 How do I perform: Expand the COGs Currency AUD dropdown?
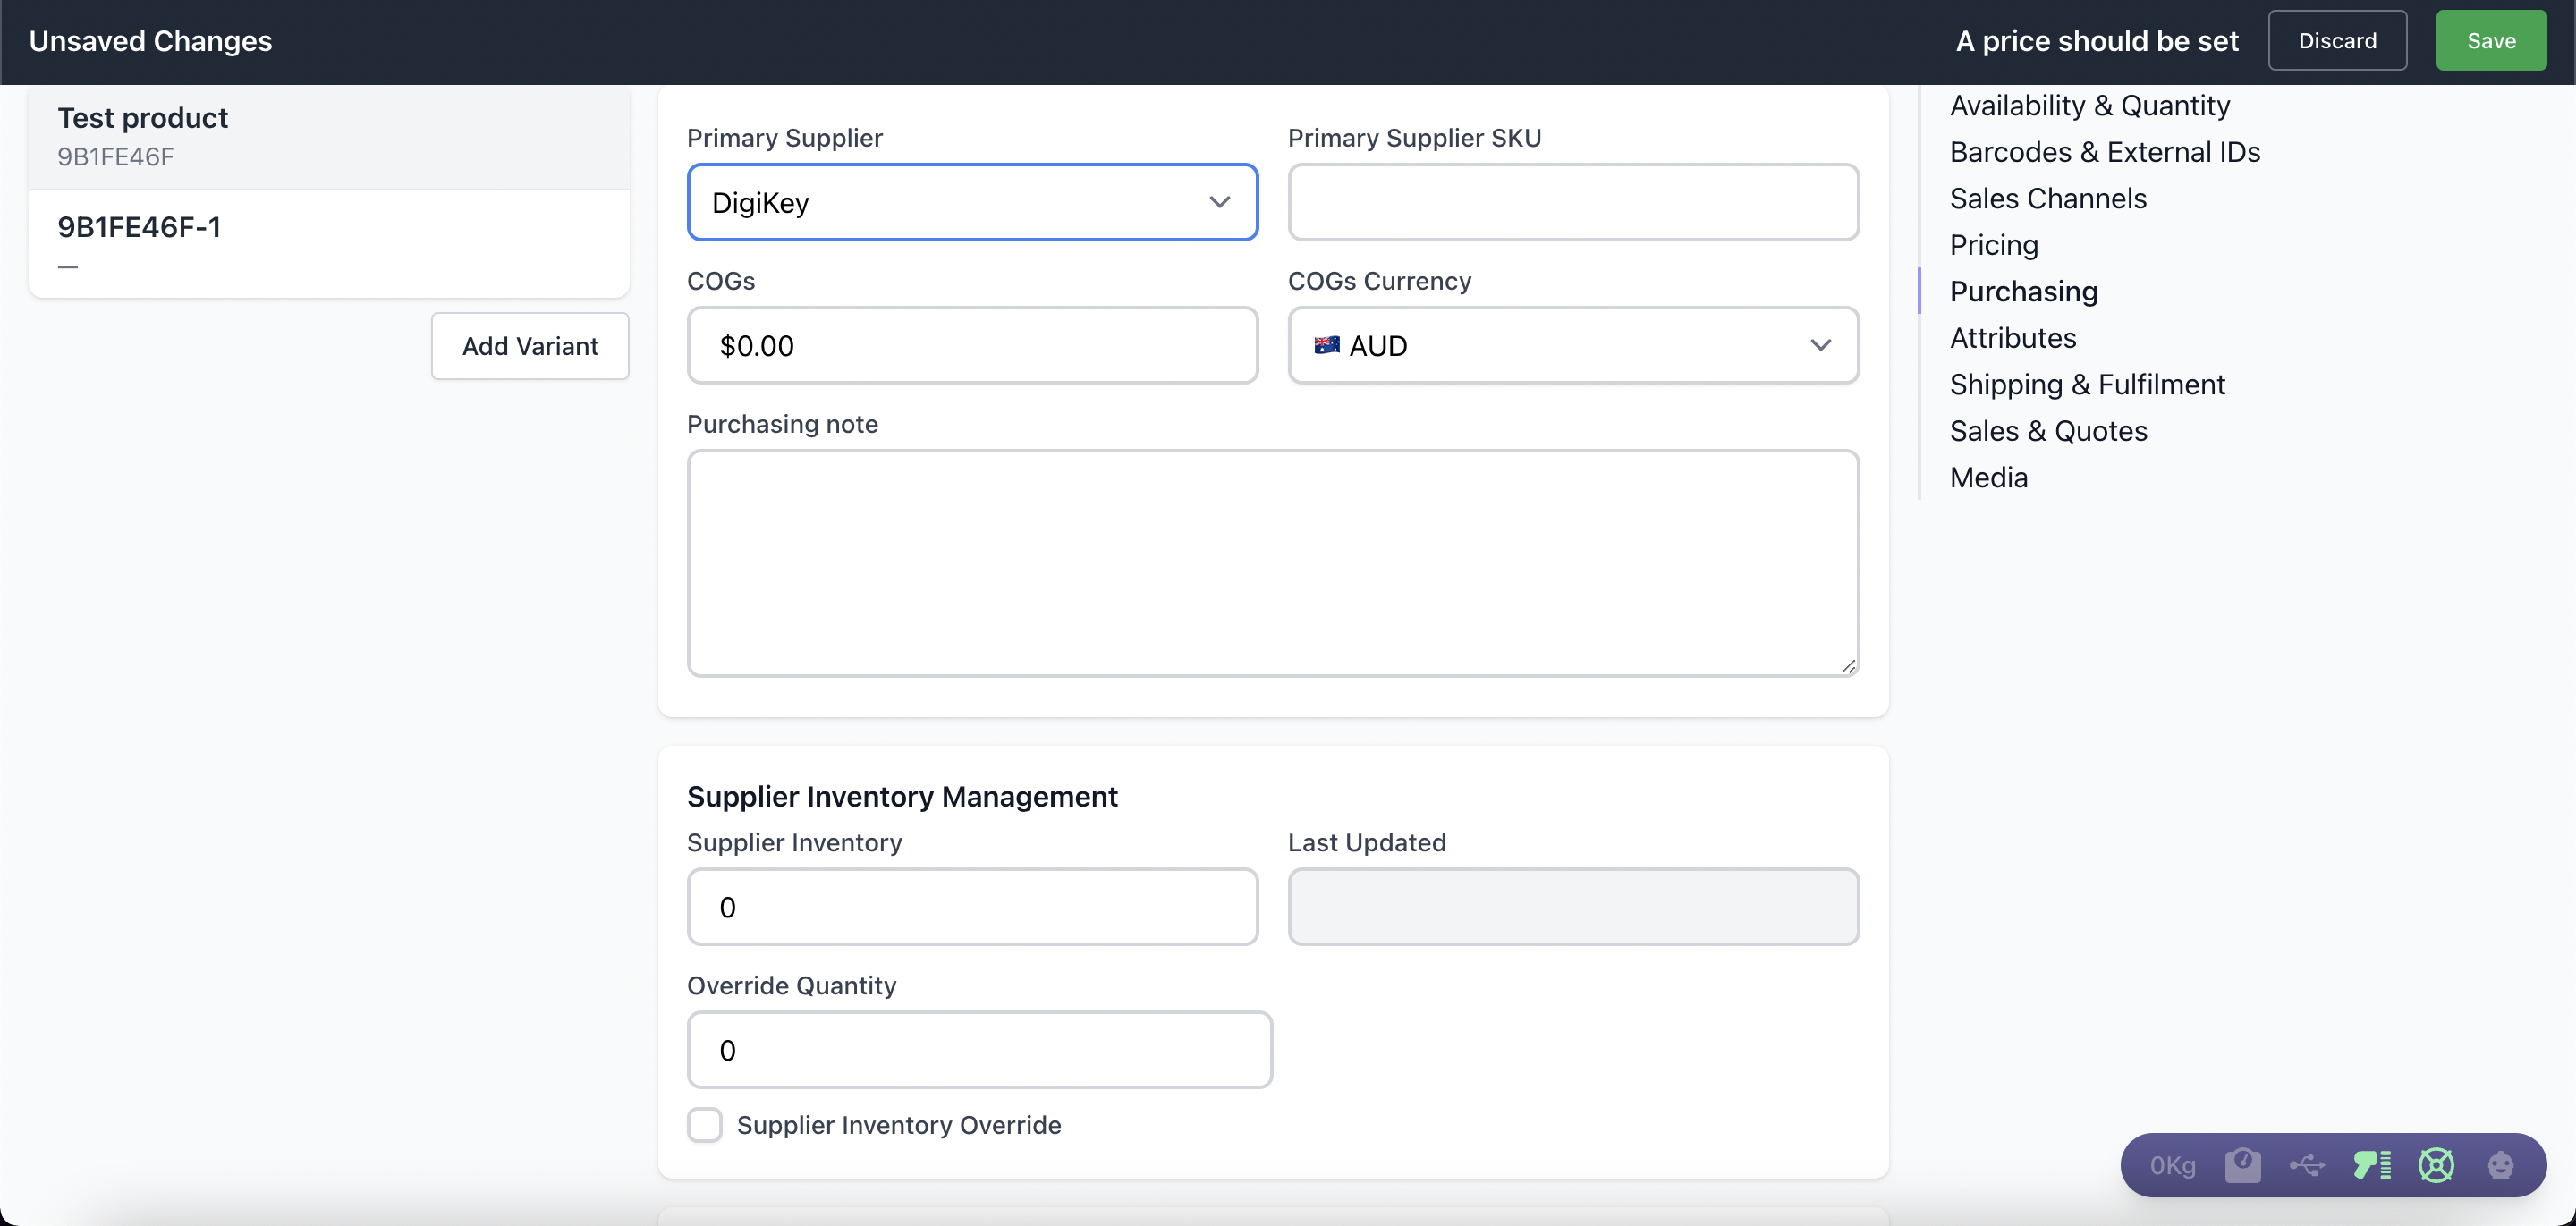coord(1573,346)
